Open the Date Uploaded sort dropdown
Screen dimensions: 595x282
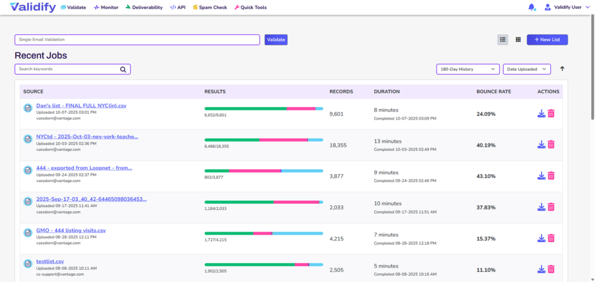point(526,69)
